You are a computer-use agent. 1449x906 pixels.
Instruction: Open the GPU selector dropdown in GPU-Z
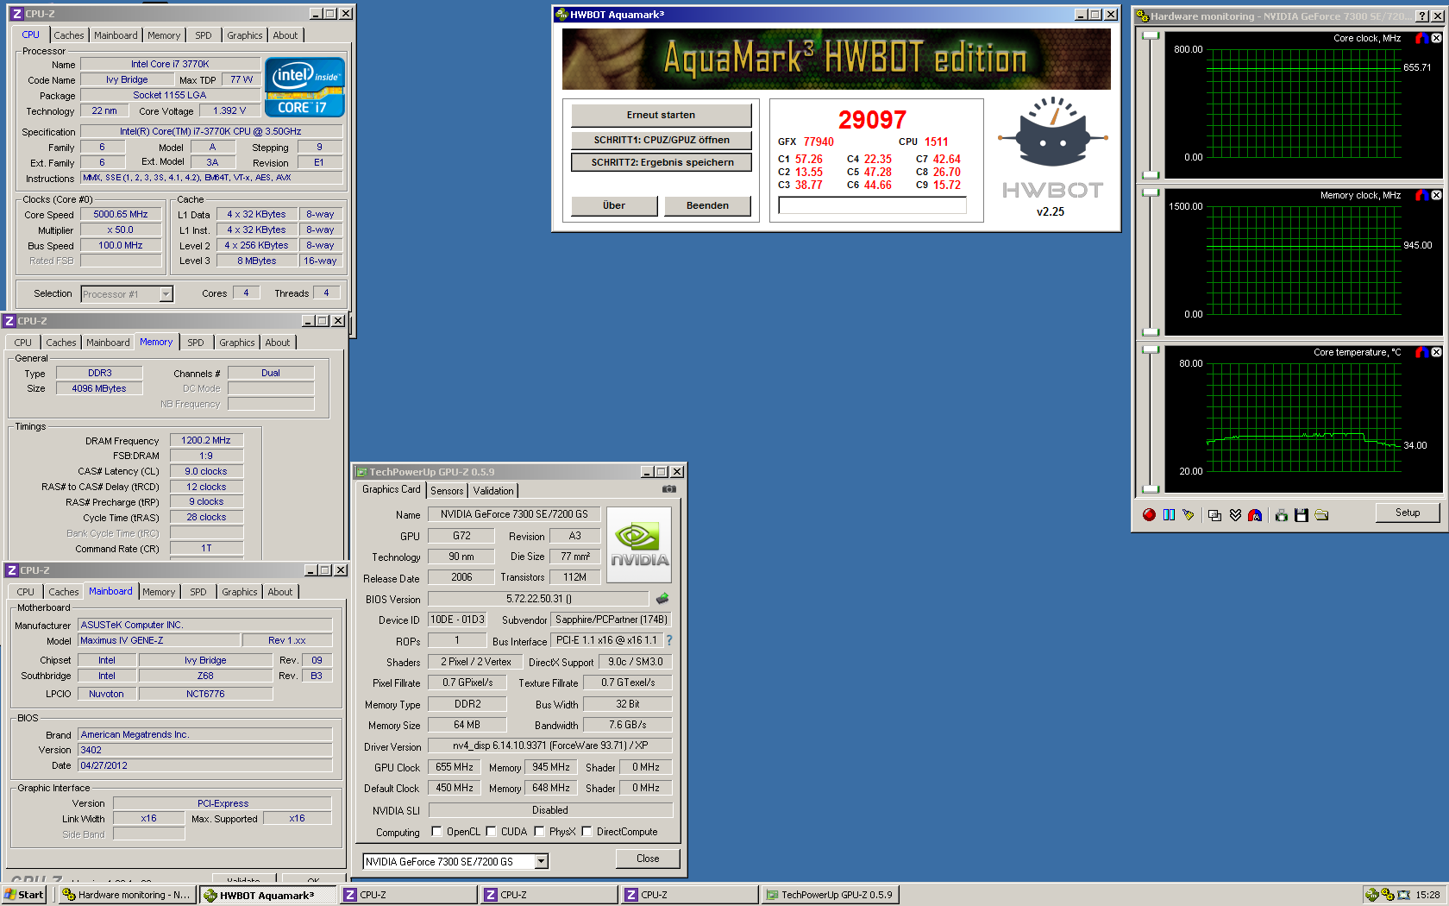(x=542, y=861)
